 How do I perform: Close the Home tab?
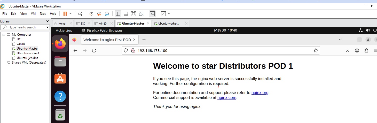[x=71, y=24]
